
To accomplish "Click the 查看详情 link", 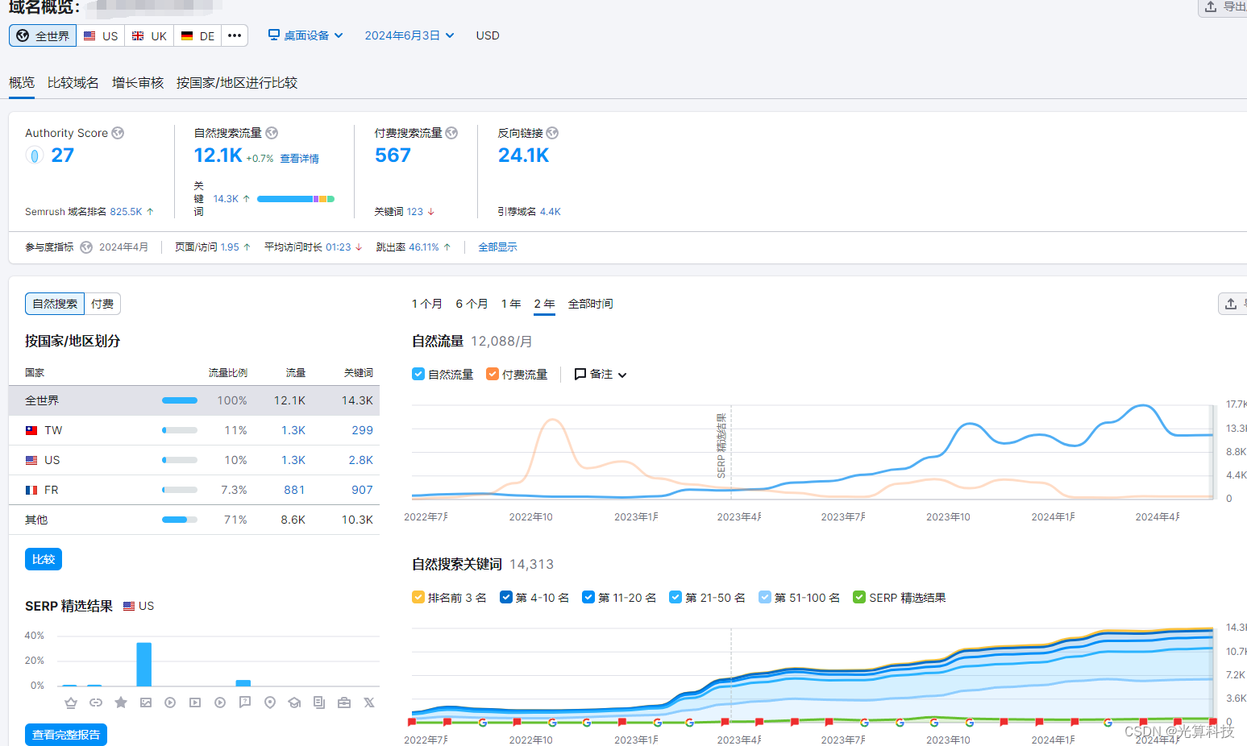I will point(300,159).
